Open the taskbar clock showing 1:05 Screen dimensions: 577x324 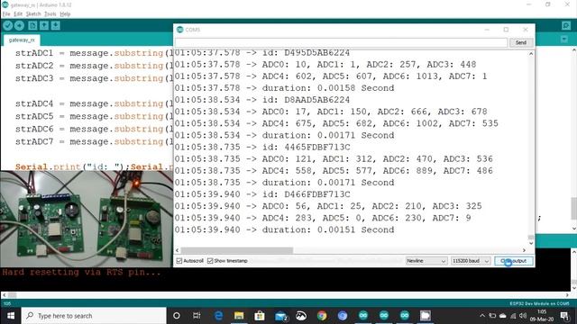pyautogui.click(x=542, y=316)
